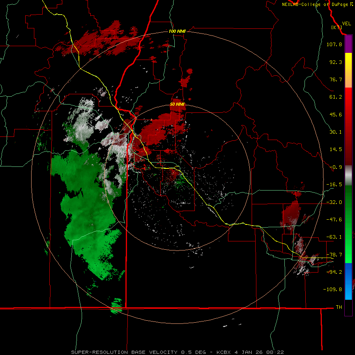The width and height of the screenshot is (355, 355).
Task: Select the 76.7 velocity scale value
Action: pyautogui.click(x=336, y=79)
